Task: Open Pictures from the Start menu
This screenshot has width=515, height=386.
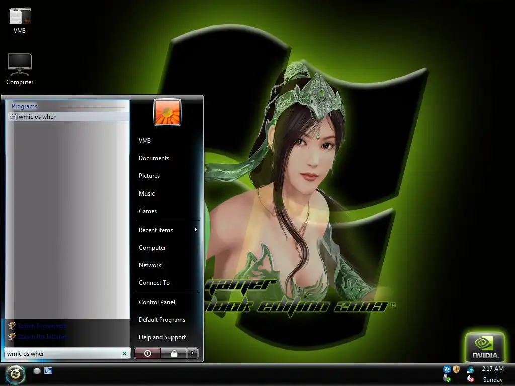Action: (149, 176)
